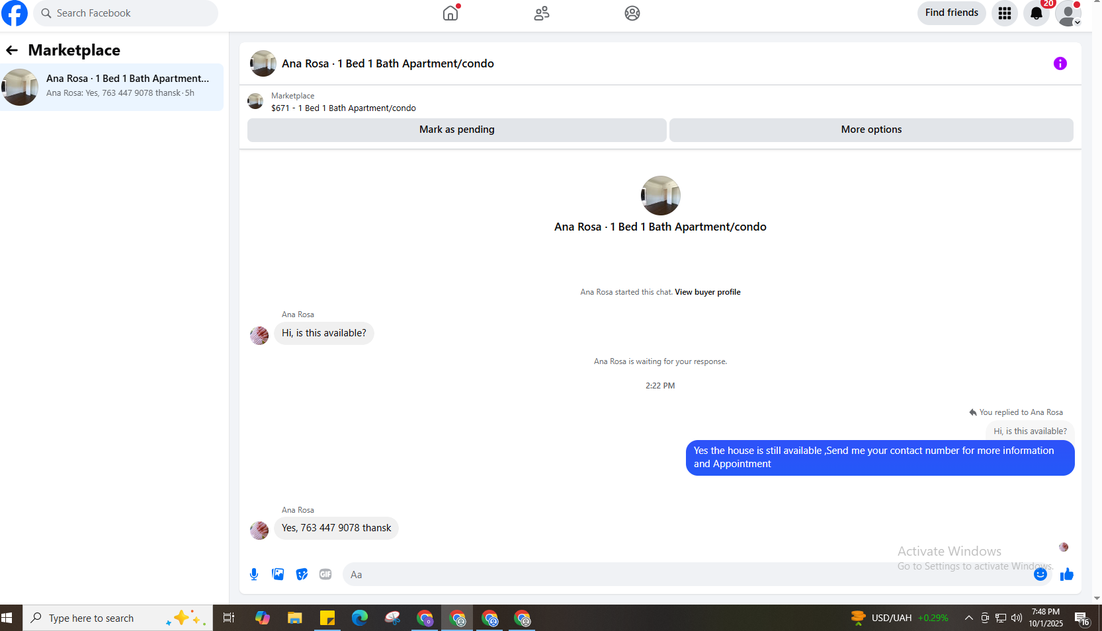Open Sticky Notes from the taskbar
Image resolution: width=1102 pixels, height=631 pixels.
327,618
